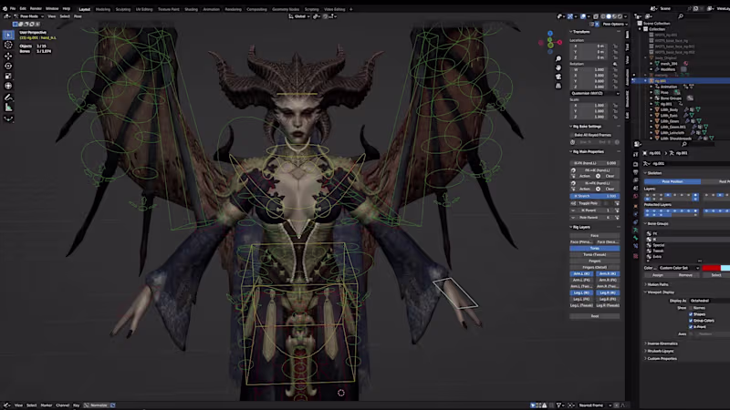Uncheck the In Front checkbox
The height and width of the screenshot is (410, 730).
pyautogui.click(x=691, y=327)
